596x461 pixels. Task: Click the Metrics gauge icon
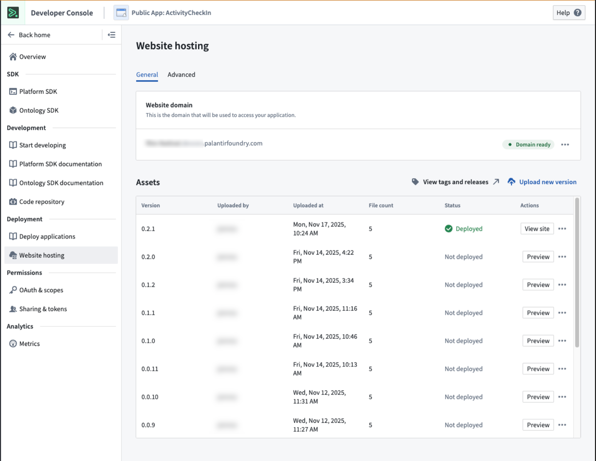coord(13,344)
